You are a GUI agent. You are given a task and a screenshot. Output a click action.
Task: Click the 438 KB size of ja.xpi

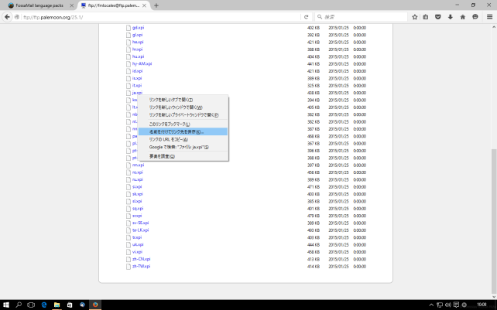[x=314, y=93]
